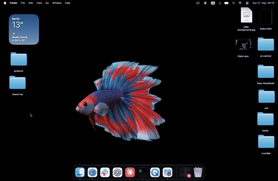Viewport: 278px width, 181px height.
Task: Launch QuickTime Player from Dock
Action: [155, 172]
